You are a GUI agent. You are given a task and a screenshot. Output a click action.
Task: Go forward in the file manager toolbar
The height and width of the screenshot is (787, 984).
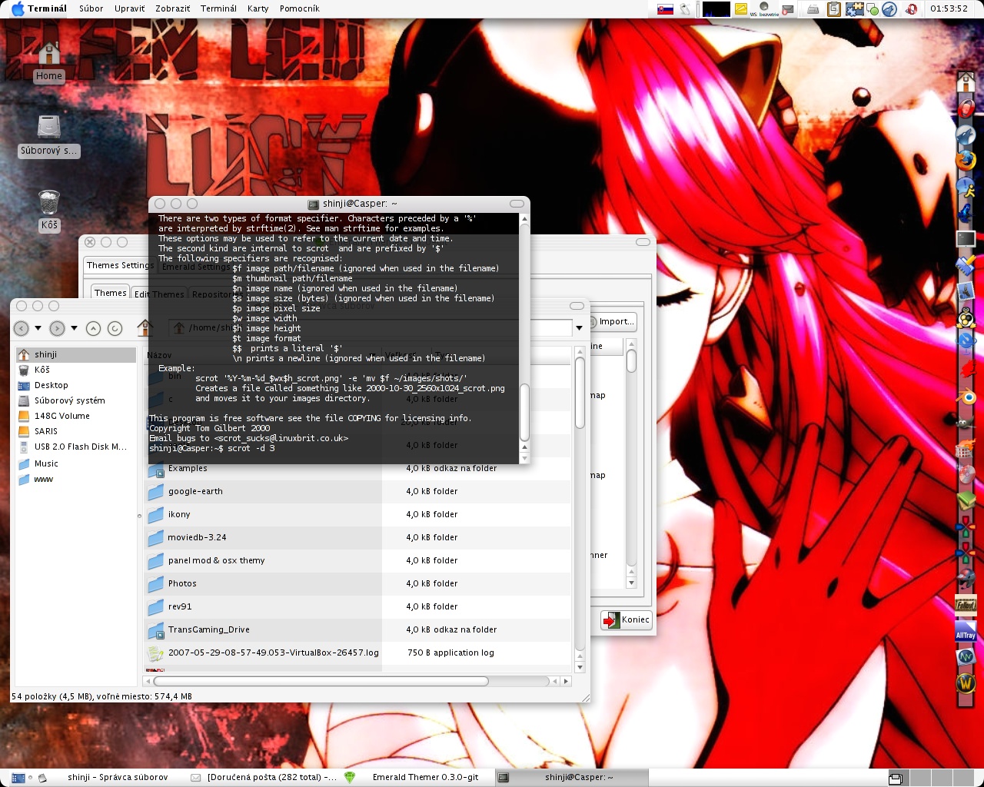click(x=57, y=328)
